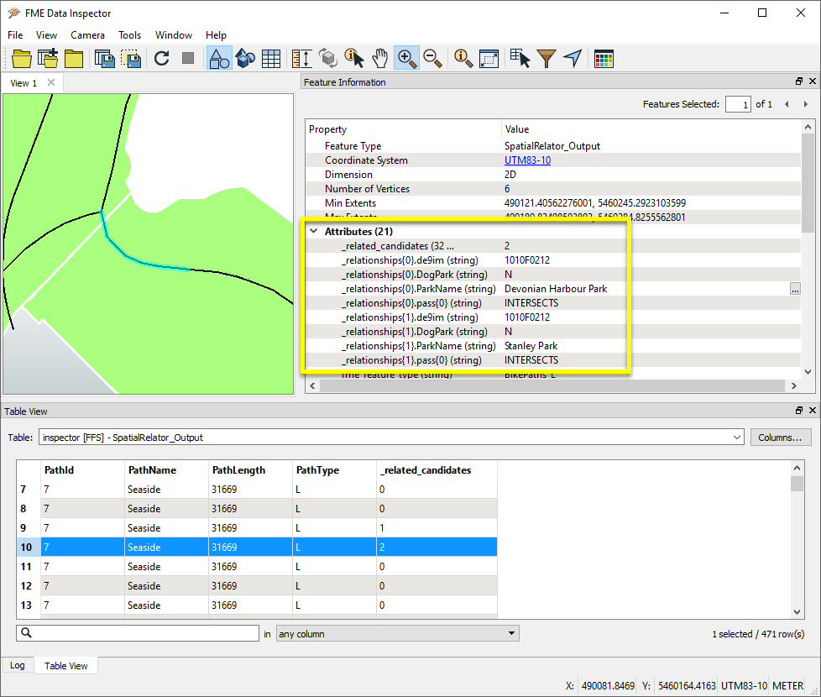The height and width of the screenshot is (697, 821).
Task: Open the File menu
Action: tap(15, 35)
